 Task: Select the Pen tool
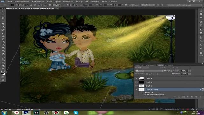3,54
